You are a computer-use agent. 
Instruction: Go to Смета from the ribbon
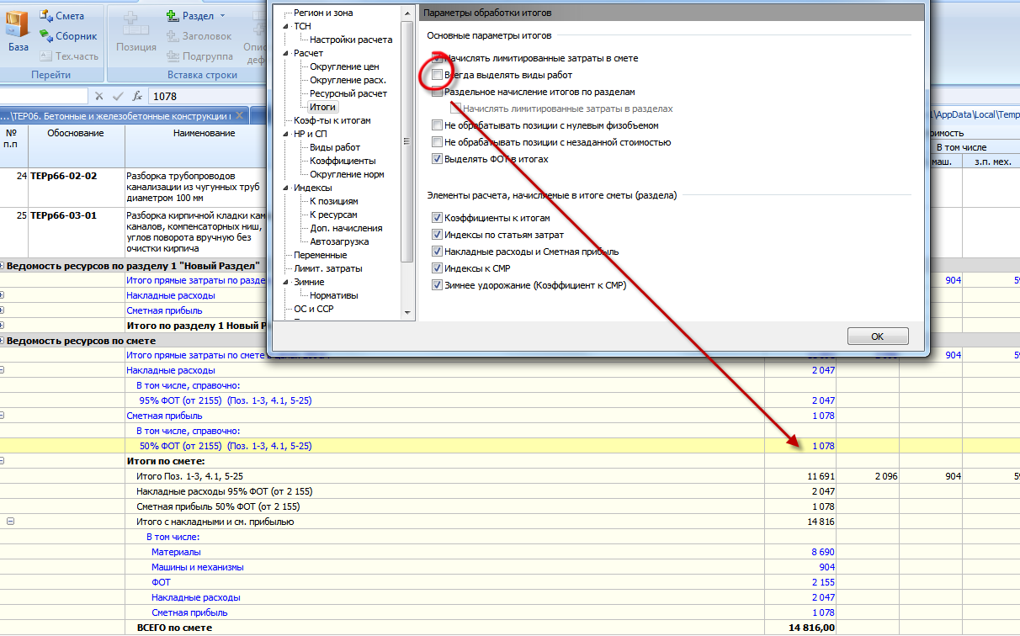pos(62,16)
